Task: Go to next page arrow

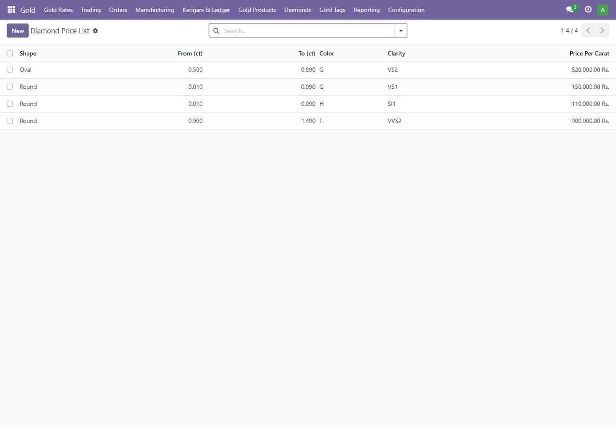Action: click(602, 30)
